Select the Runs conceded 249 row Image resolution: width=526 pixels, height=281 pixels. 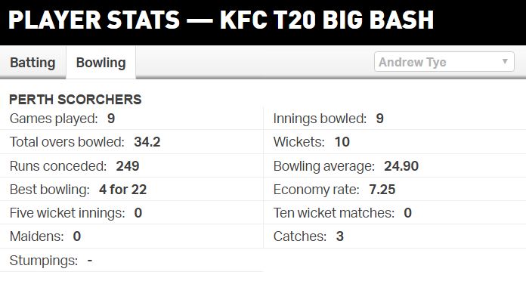(x=131, y=165)
